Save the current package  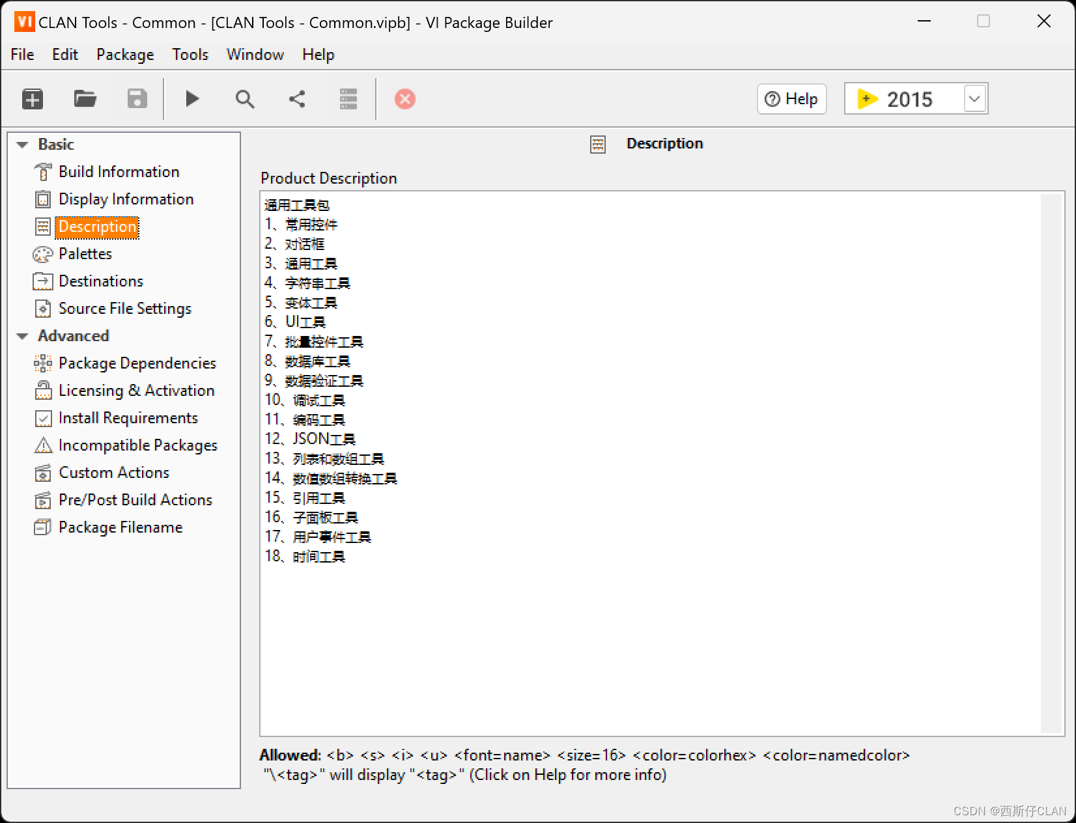136,98
